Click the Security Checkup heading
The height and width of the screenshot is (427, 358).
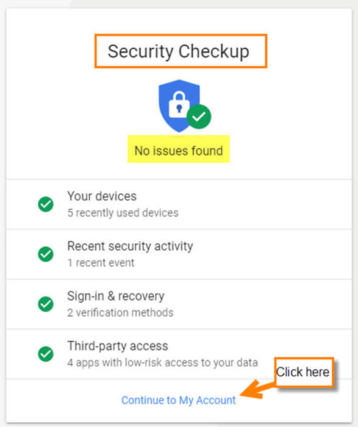pos(179,51)
